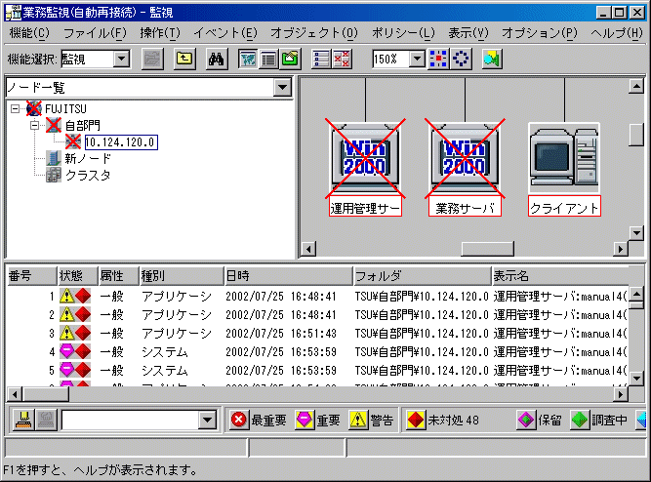The width and height of the screenshot is (651, 482).
Task: Click the 最重要 red X filter icon
Action: (x=239, y=420)
